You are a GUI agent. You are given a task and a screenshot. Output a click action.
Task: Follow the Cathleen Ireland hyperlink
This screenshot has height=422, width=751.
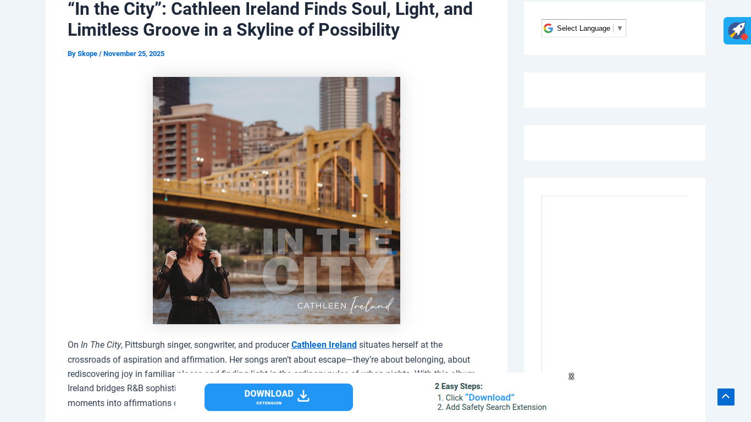click(324, 345)
